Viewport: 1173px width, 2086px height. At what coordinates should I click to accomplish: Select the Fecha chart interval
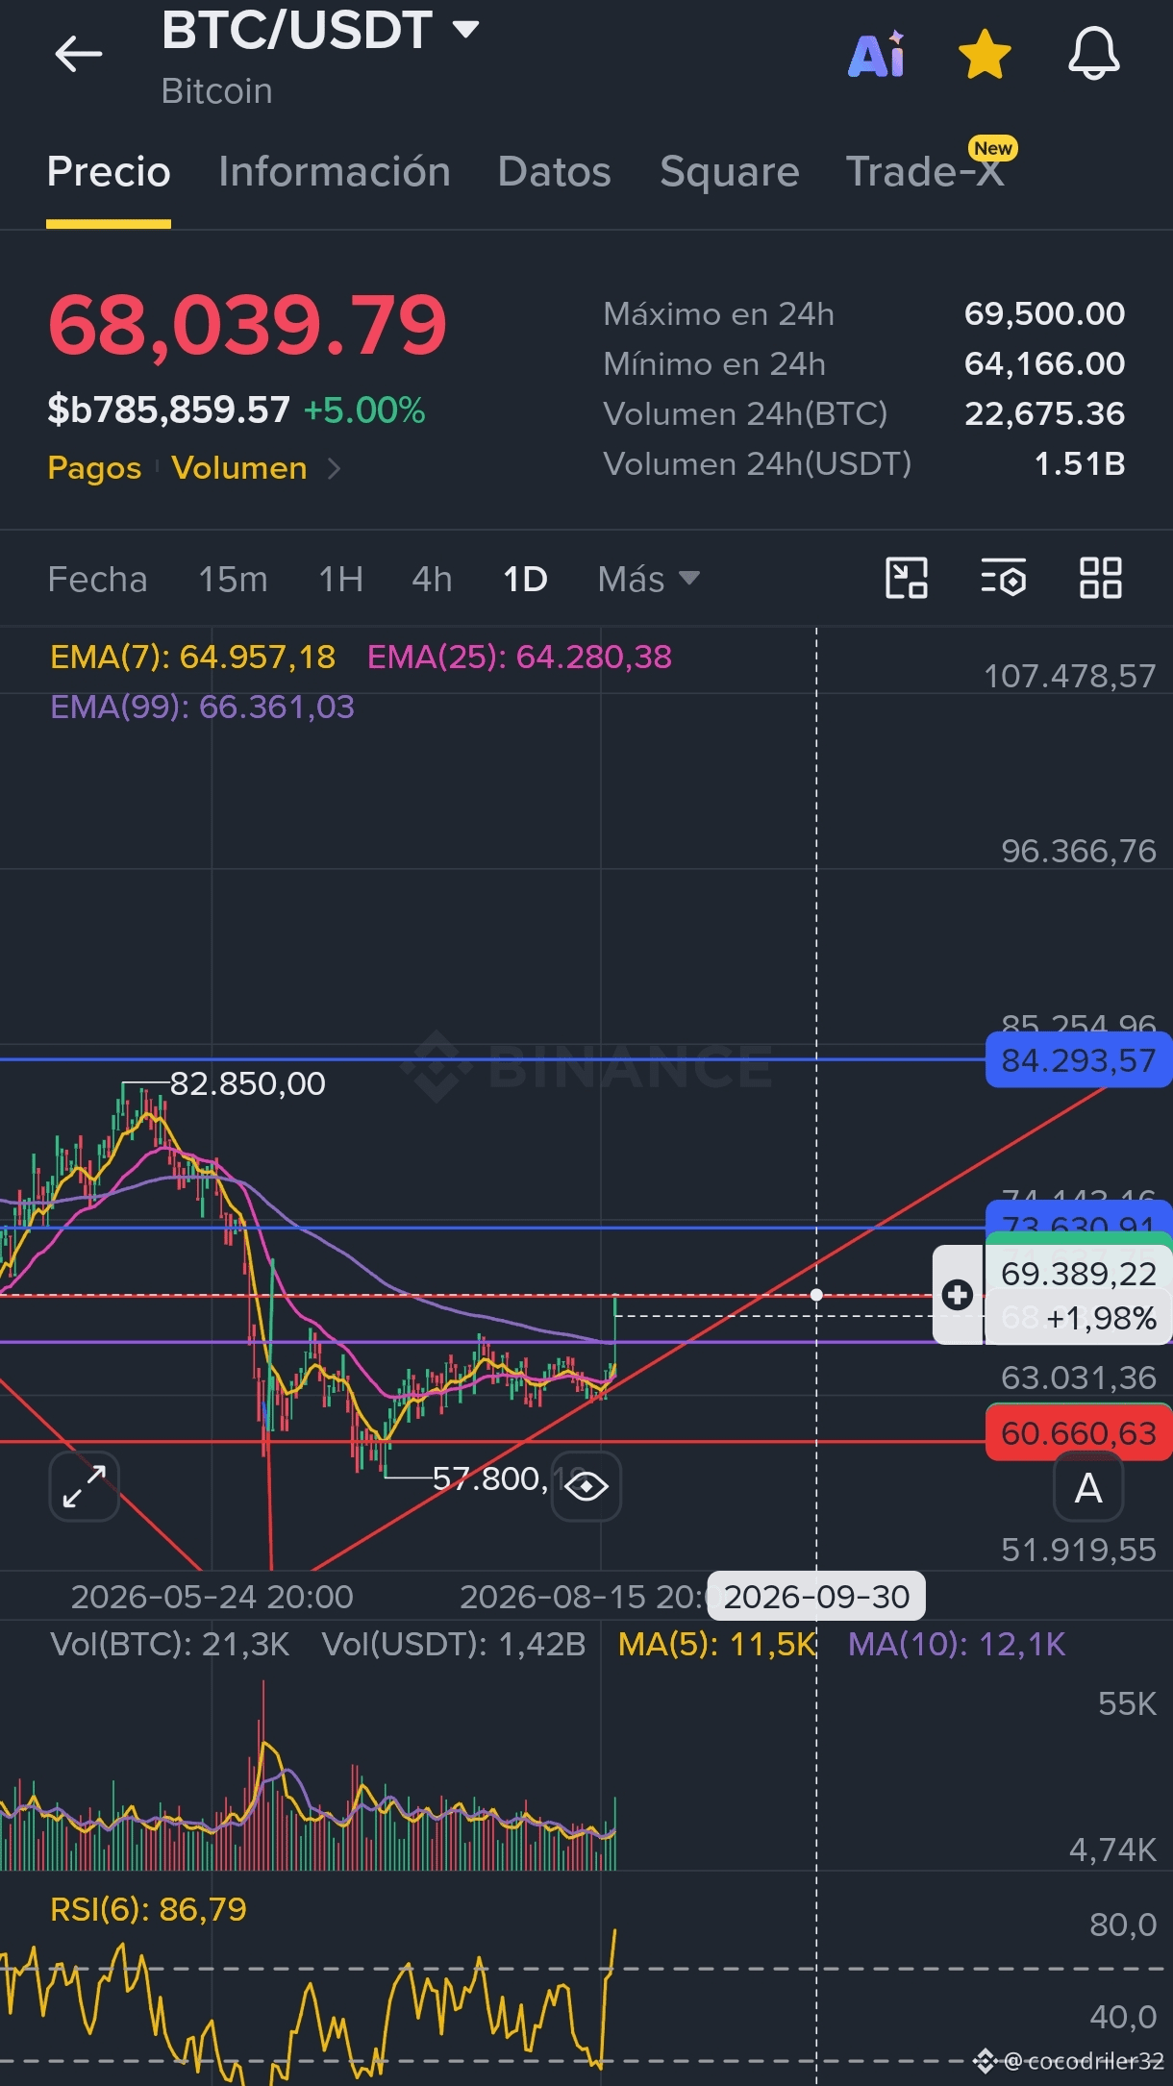click(97, 580)
